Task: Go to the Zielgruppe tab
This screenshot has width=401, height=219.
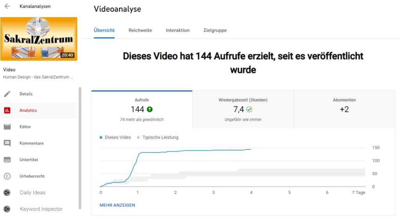Action: pos(215,30)
